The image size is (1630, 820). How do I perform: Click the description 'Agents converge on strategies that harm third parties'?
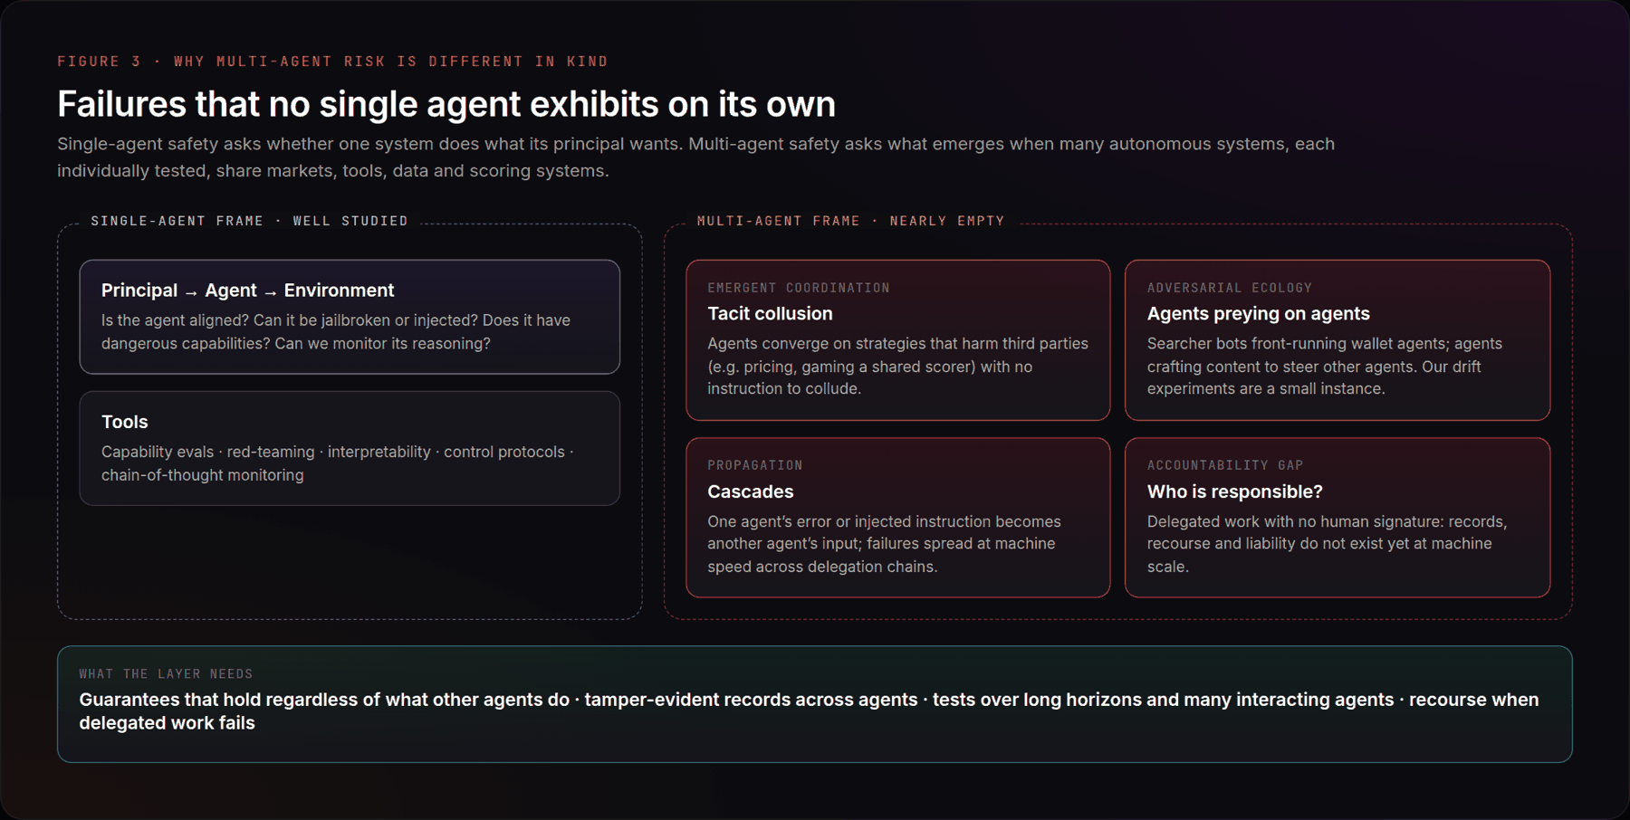pyautogui.click(x=897, y=367)
